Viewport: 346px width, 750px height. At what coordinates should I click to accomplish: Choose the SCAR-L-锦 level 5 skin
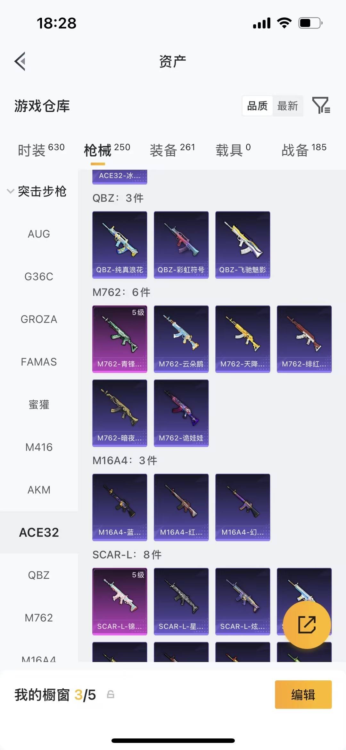pyautogui.click(x=120, y=601)
